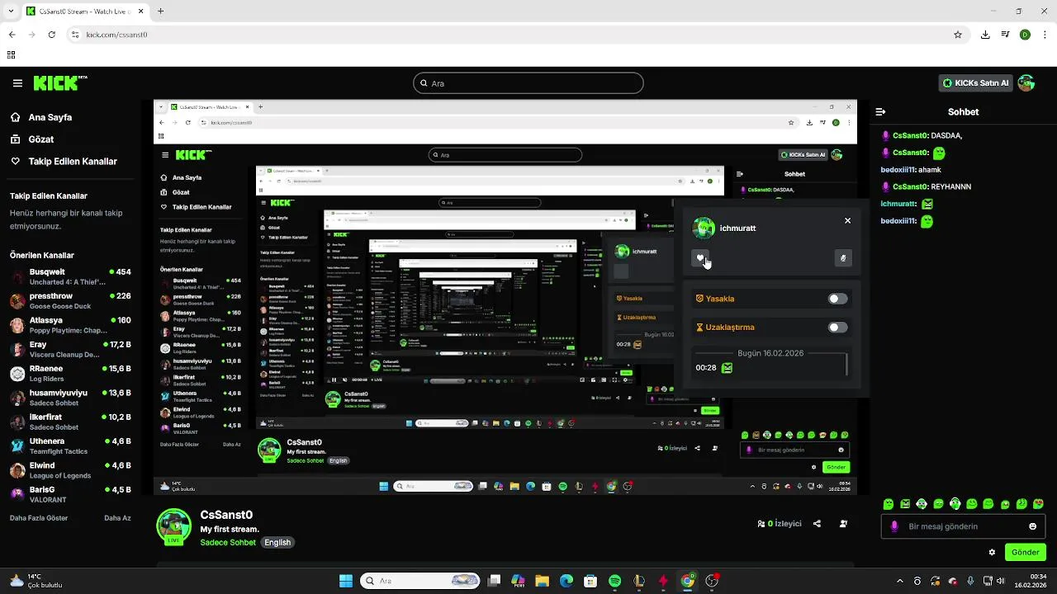Open File Explorer from the taskbar

tap(542, 581)
